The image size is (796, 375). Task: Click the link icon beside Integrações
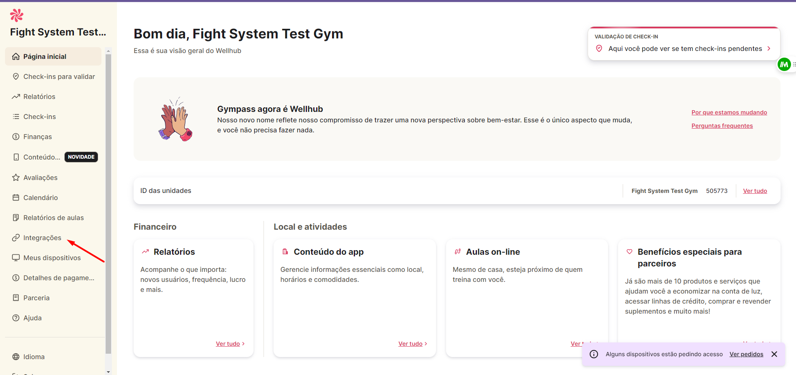(x=16, y=238)
